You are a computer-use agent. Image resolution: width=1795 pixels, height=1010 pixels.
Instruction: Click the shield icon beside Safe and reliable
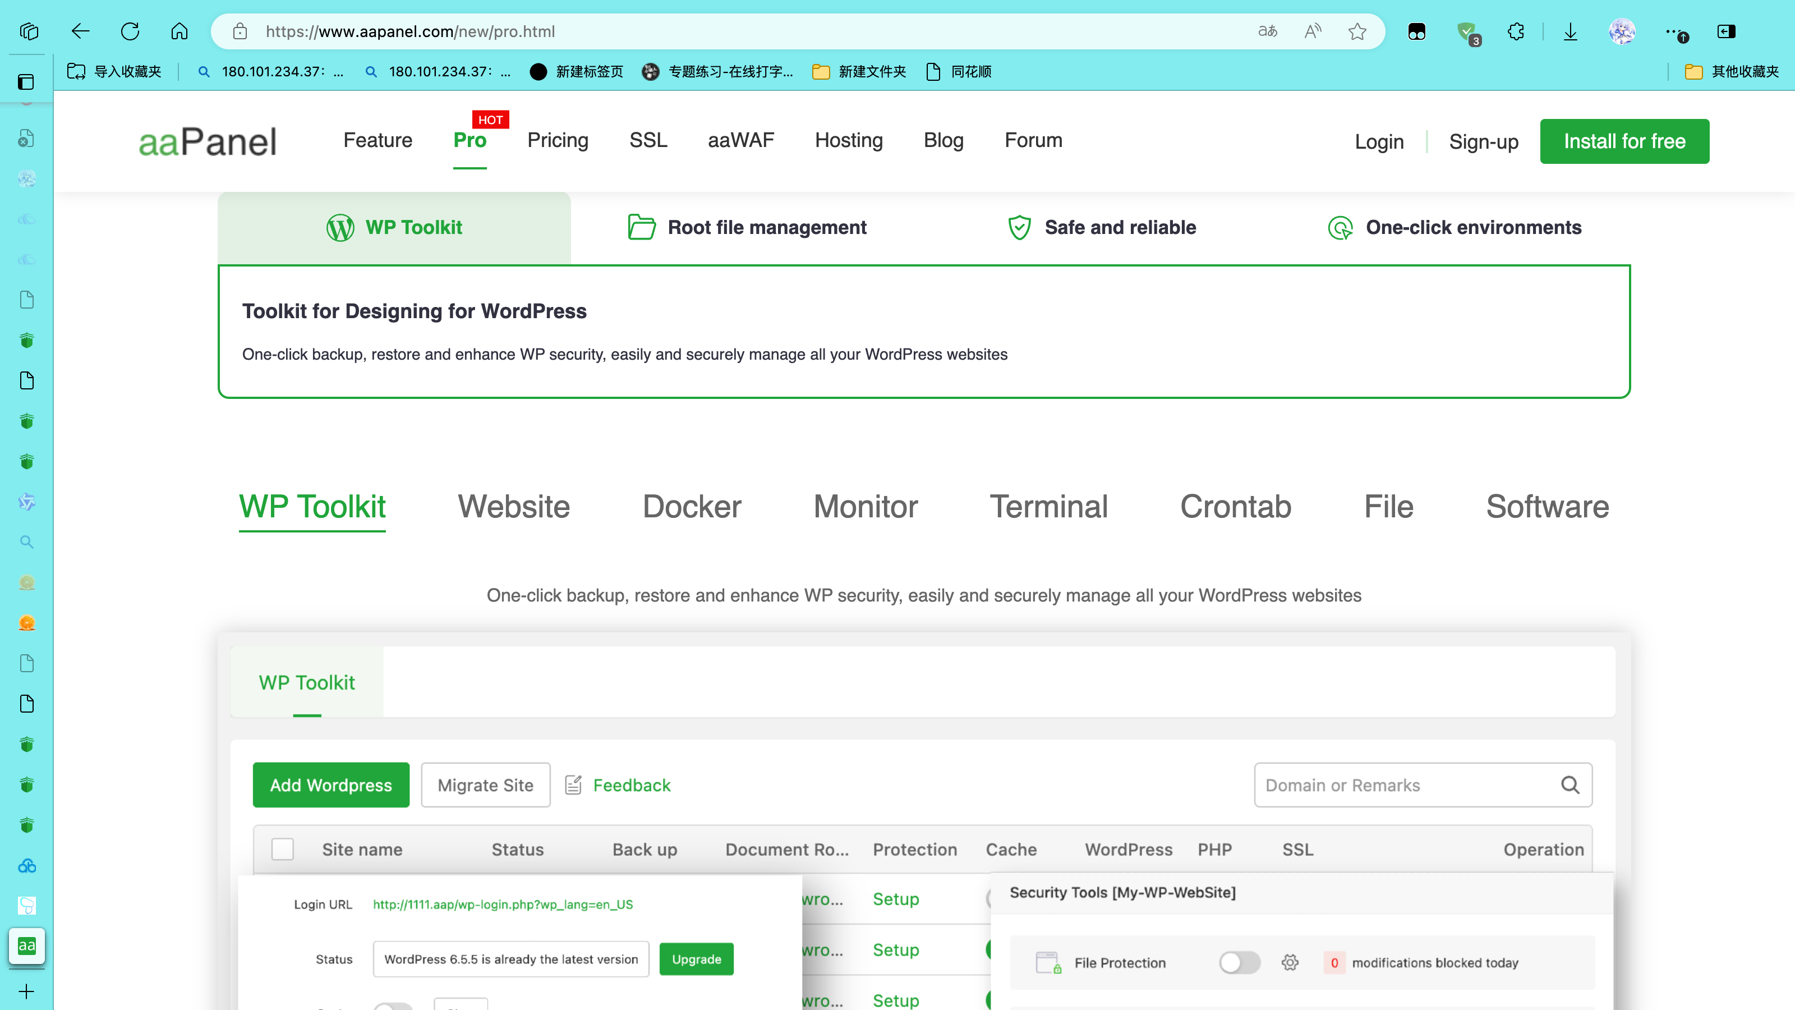point(1019,227)
